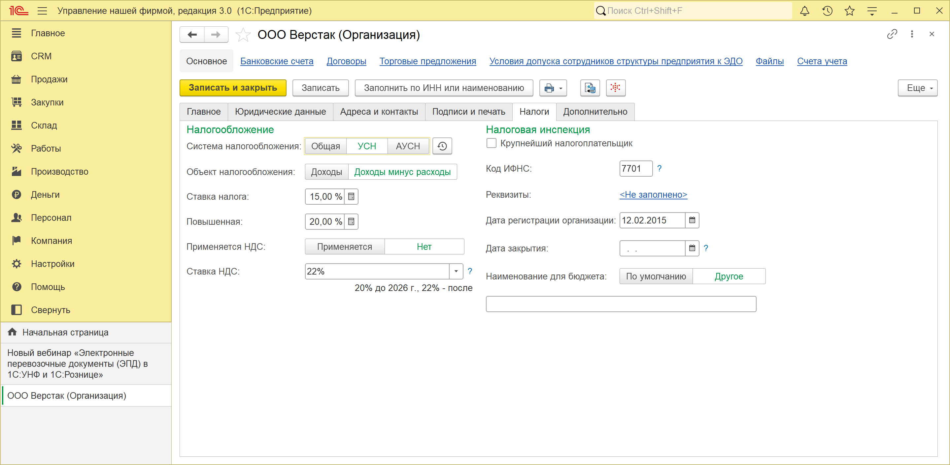Open the Основное navigation section

(207, 61)
